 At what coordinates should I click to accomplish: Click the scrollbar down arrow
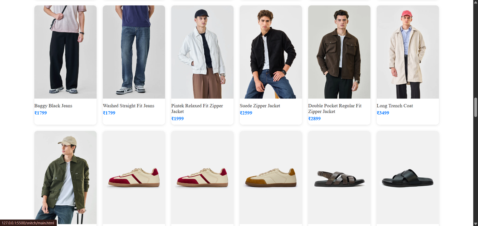(475, 224)
